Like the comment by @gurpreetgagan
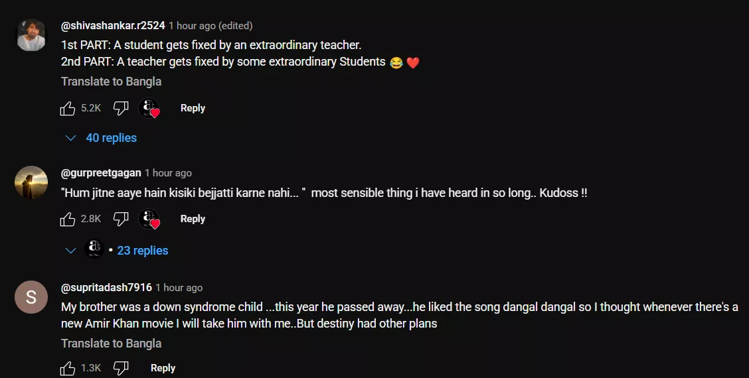 68,219
